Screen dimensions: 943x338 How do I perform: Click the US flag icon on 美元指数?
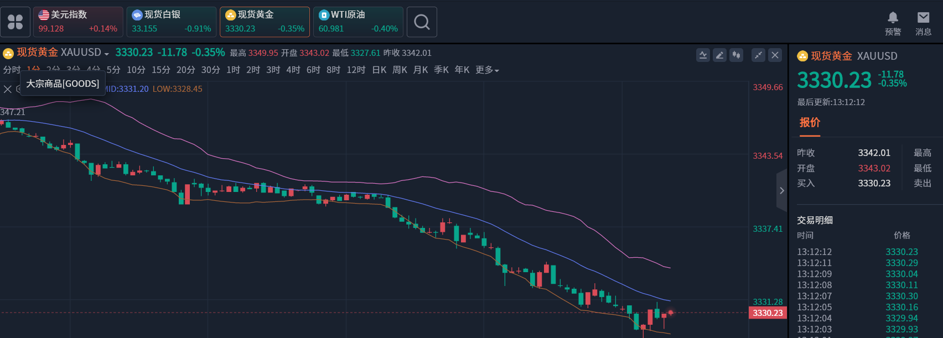44,15
